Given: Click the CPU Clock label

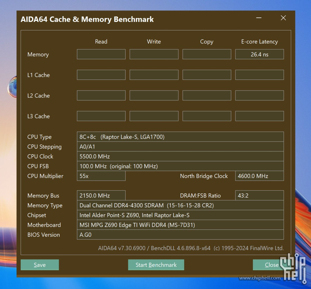Looking at the screenshot, I should [40, 156].
